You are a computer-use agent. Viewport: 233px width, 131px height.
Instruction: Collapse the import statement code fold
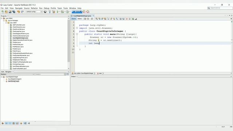tap(77, 28)
